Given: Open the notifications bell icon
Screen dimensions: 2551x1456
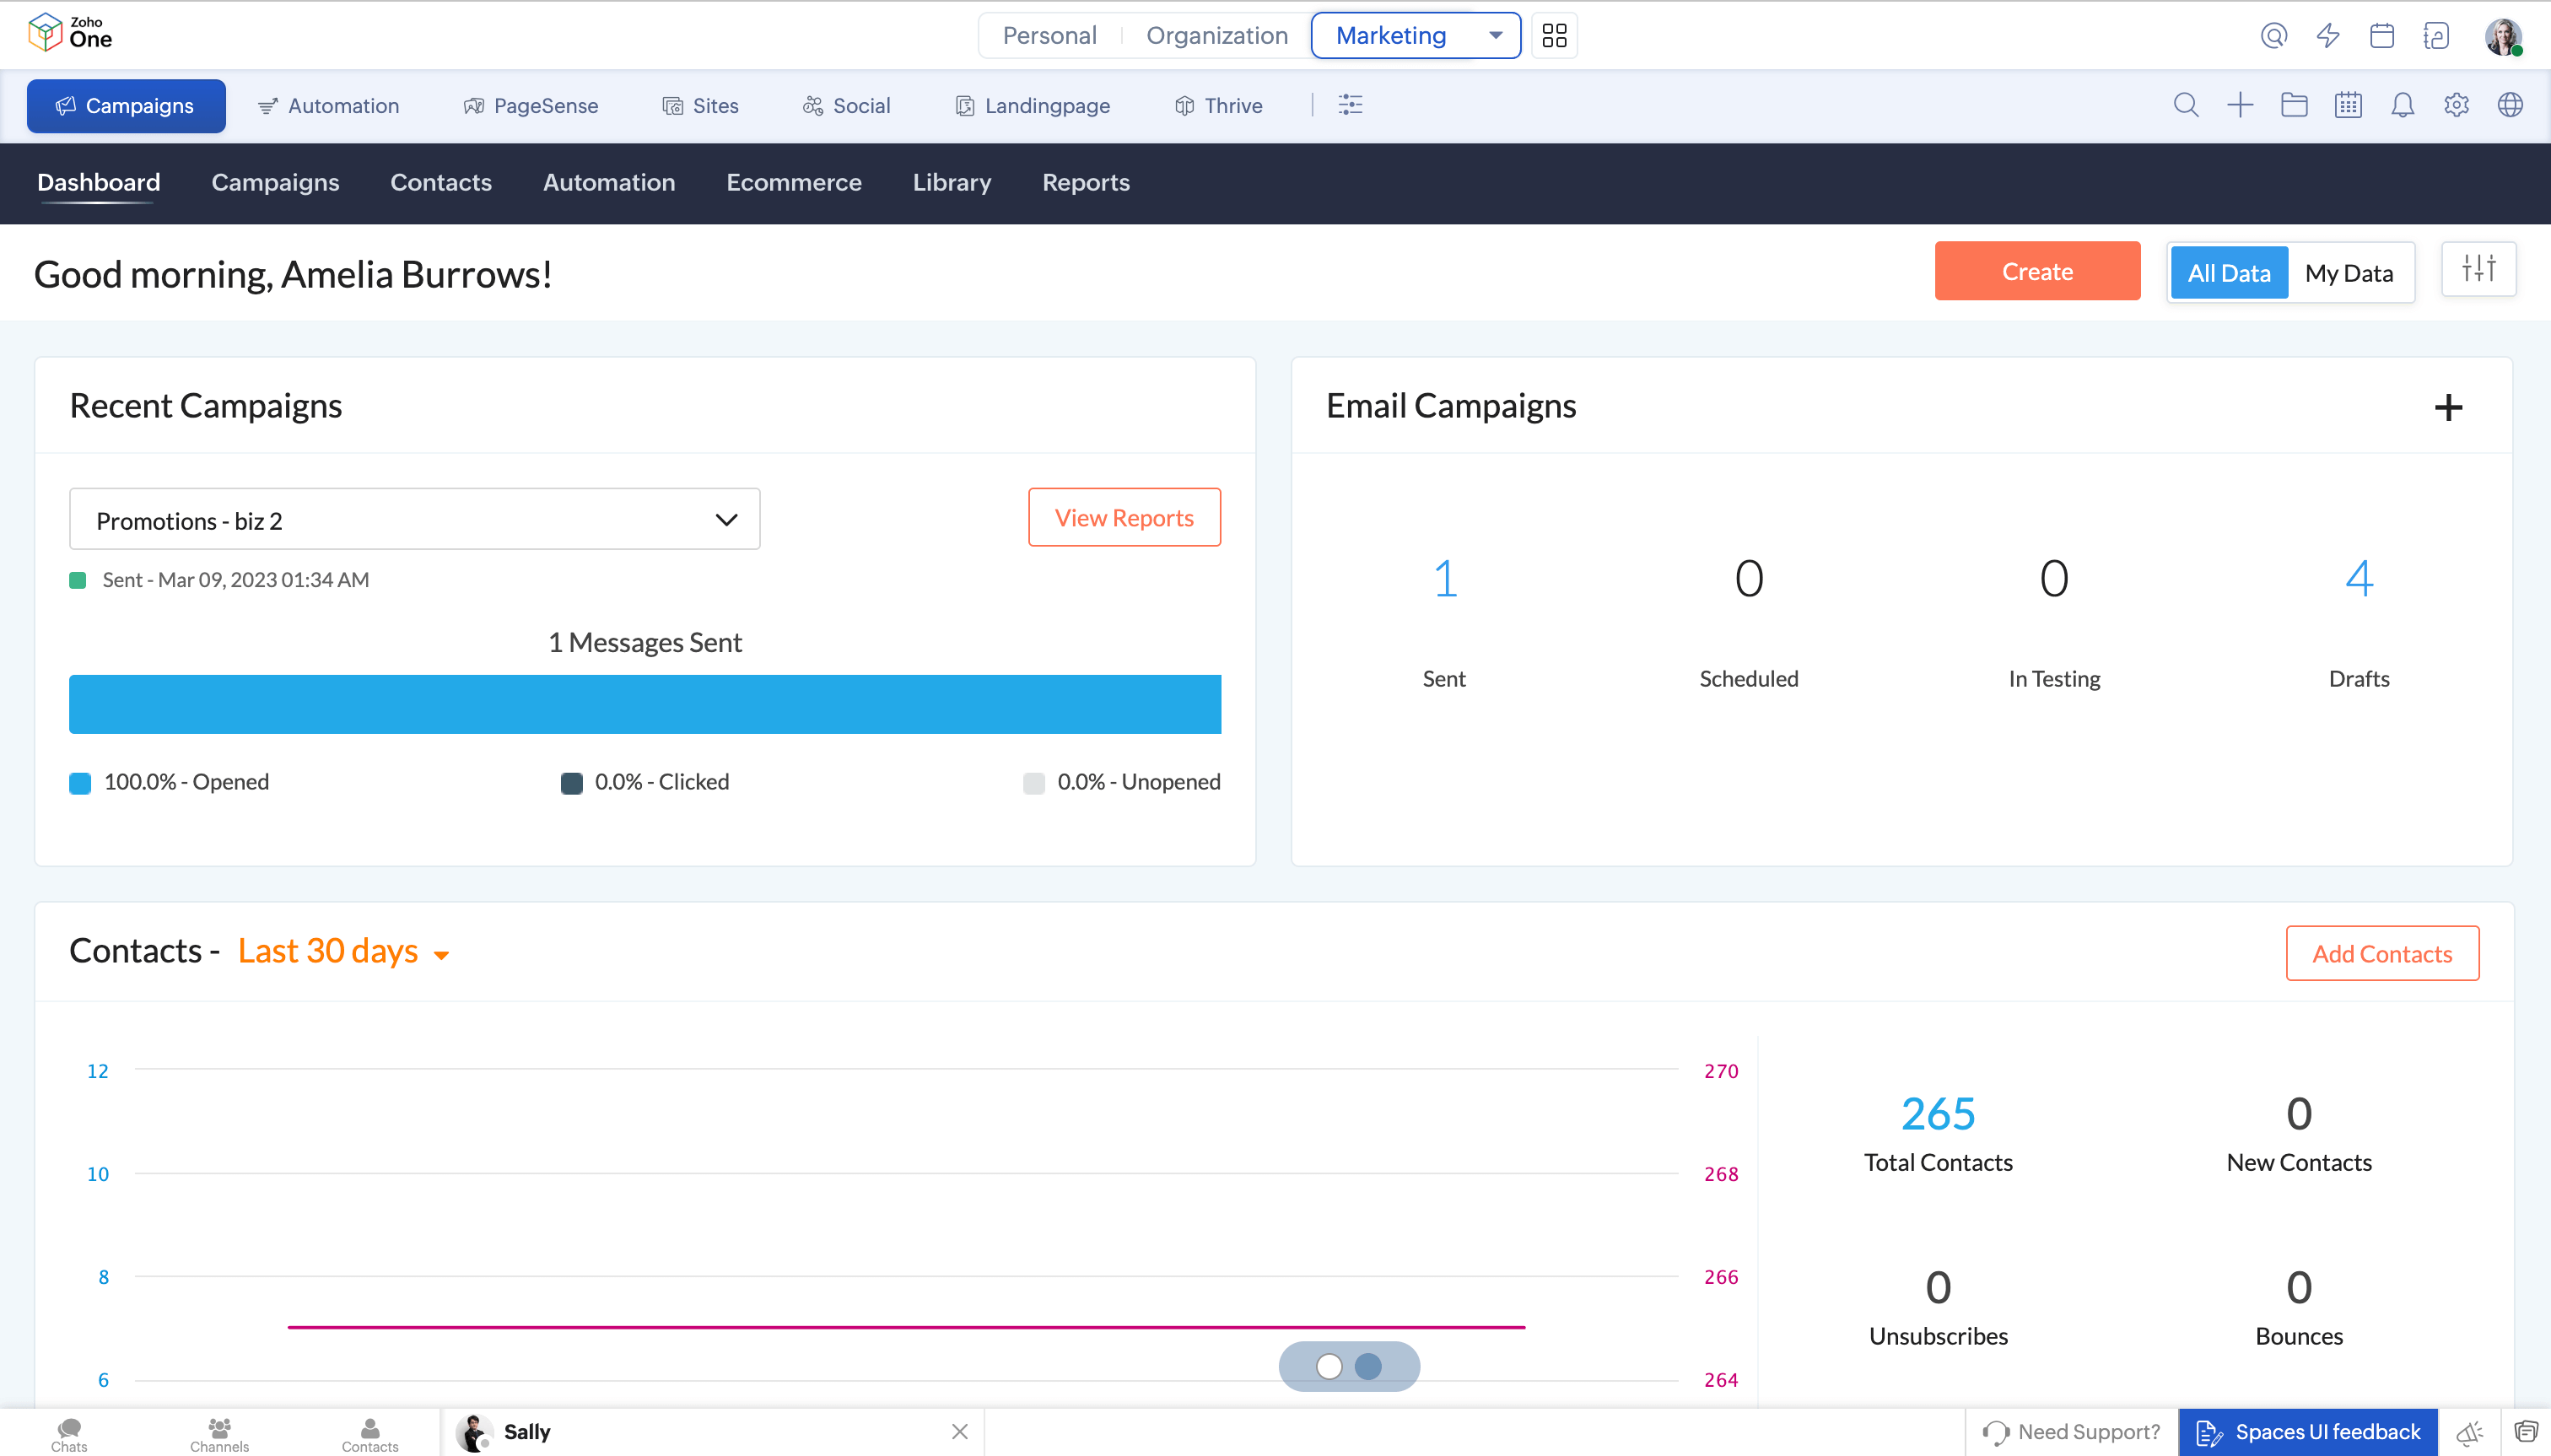Looking at the screenshot, I should [x=2402, y=105].
